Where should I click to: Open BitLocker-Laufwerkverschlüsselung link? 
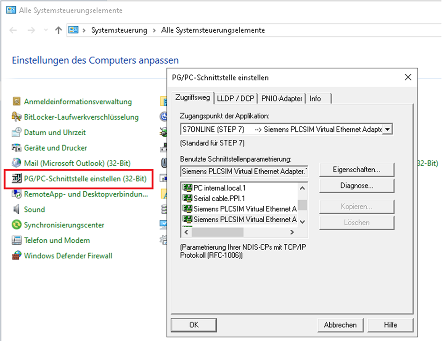tap(81, 117)
